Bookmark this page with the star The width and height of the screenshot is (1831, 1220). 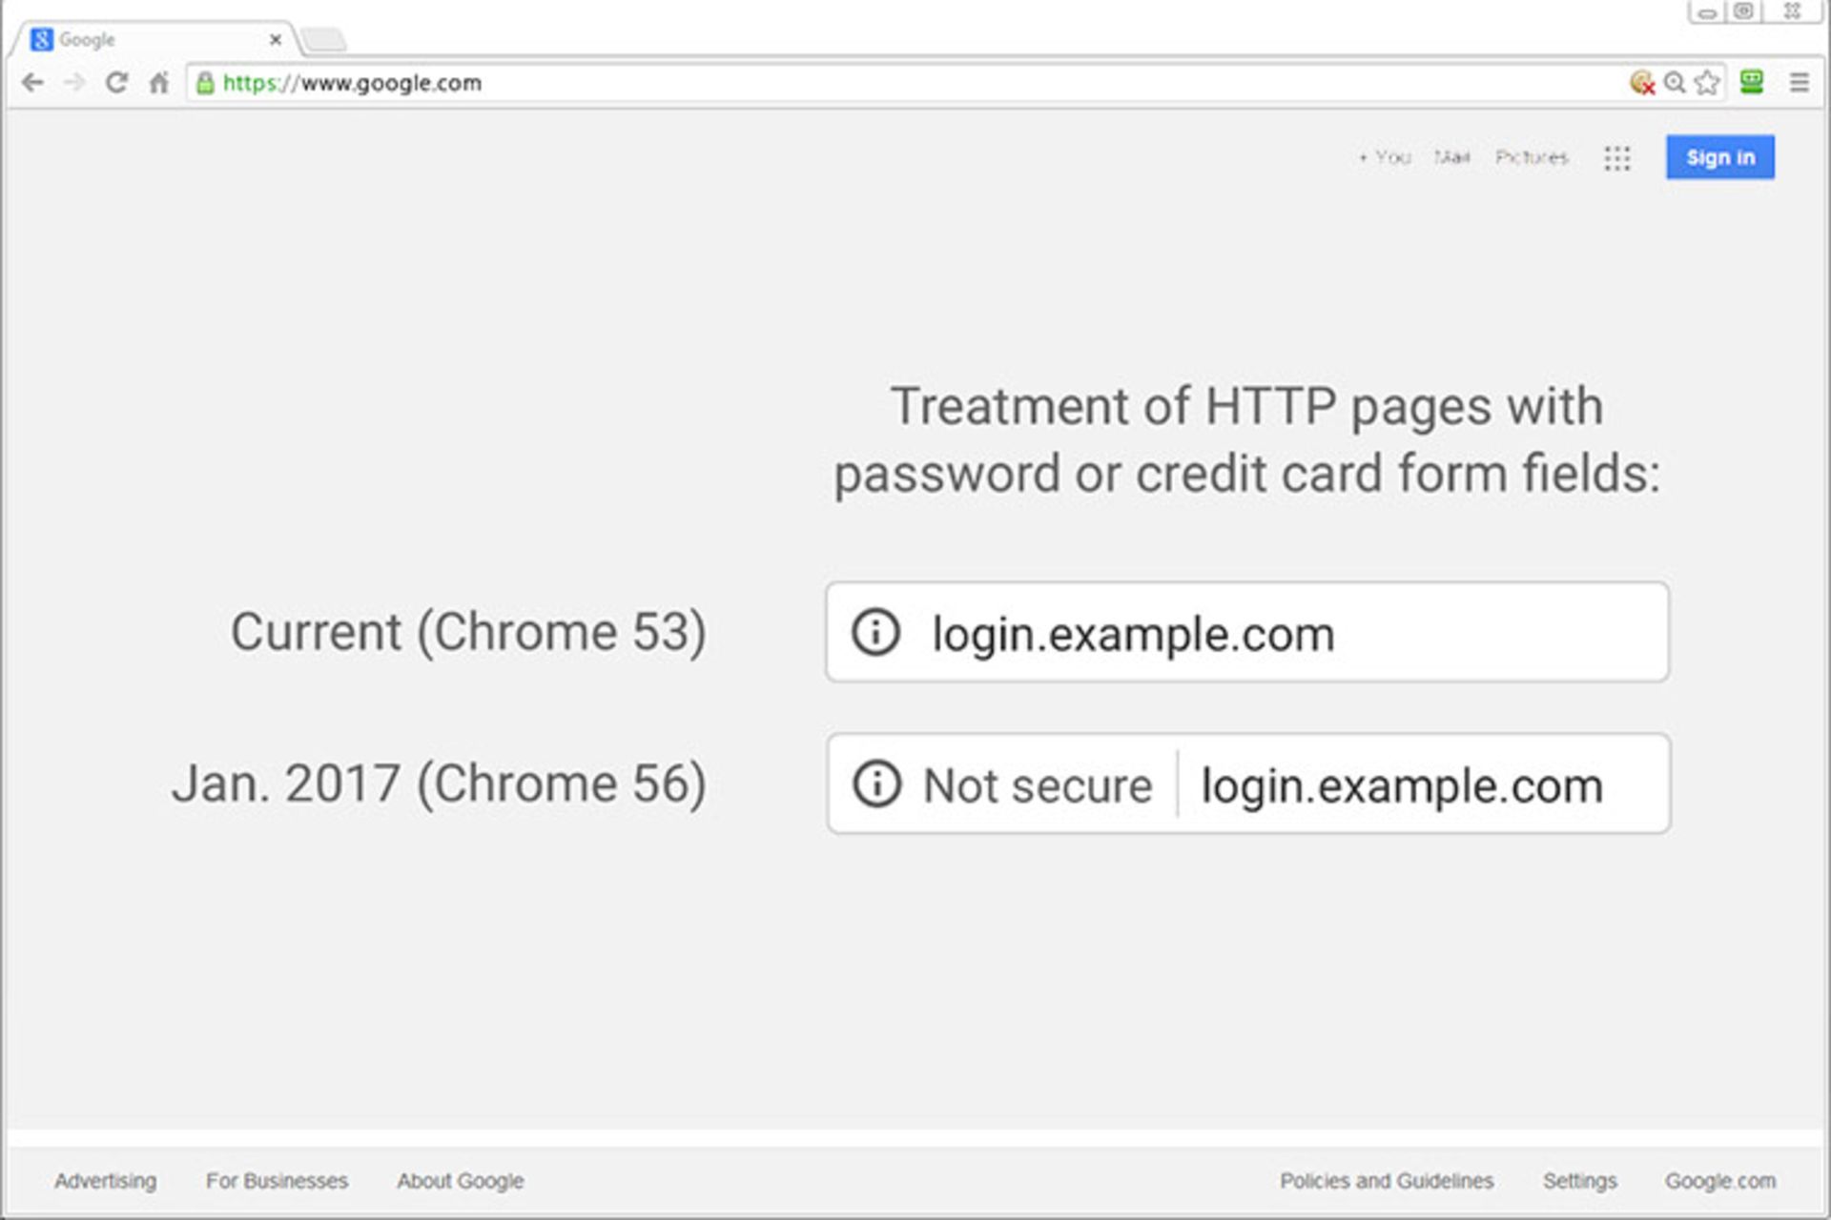tap(1707, 83)
